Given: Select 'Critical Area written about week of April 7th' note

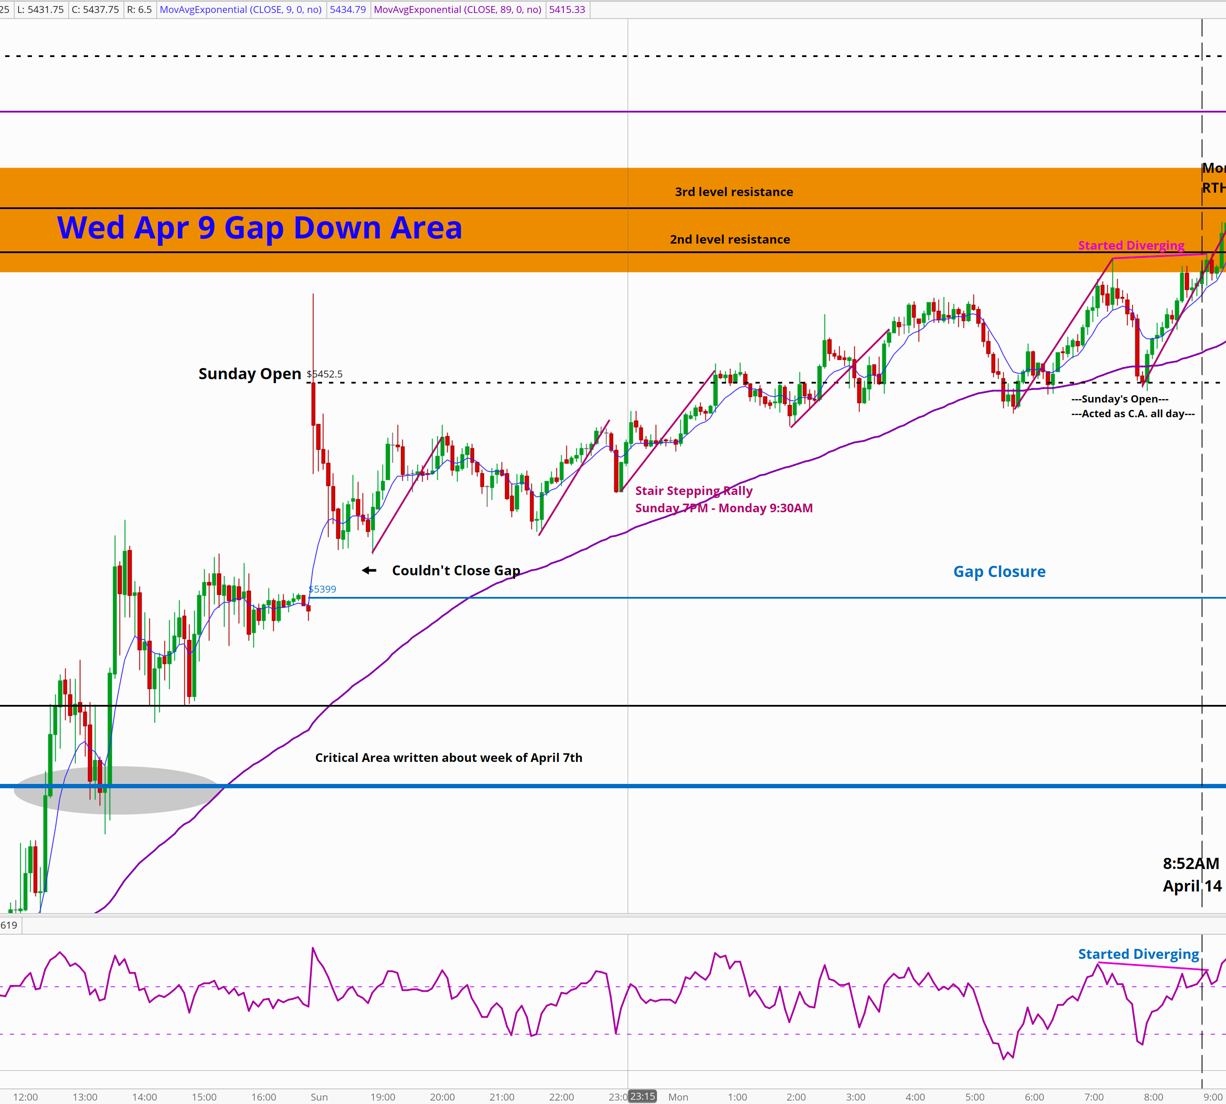Looking at the screenshot, I should [x=449, y=758].
